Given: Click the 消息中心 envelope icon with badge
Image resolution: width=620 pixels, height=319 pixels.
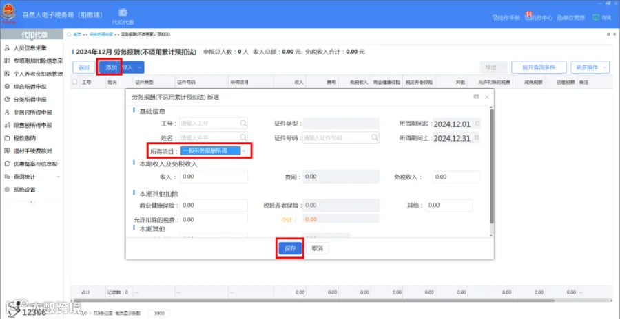Looking at the screenshot, I should (528, 16).
